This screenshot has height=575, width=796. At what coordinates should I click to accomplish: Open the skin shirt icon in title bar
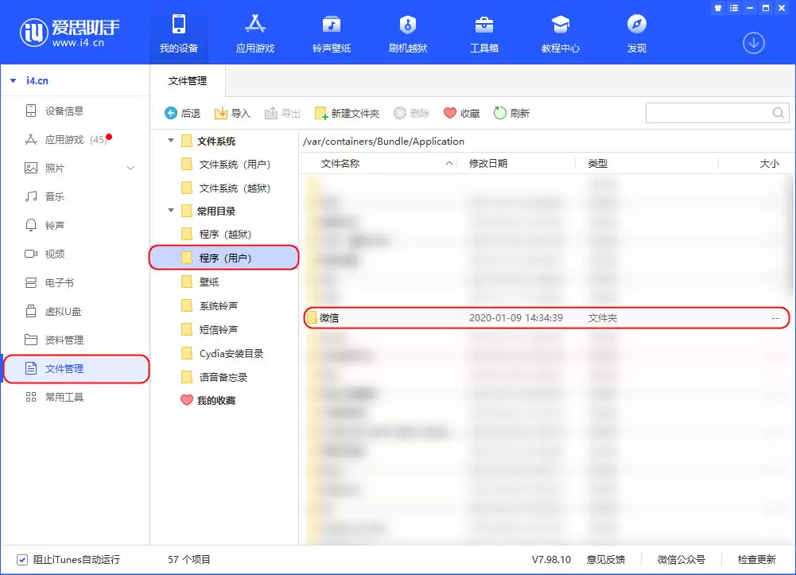(718, 8)
